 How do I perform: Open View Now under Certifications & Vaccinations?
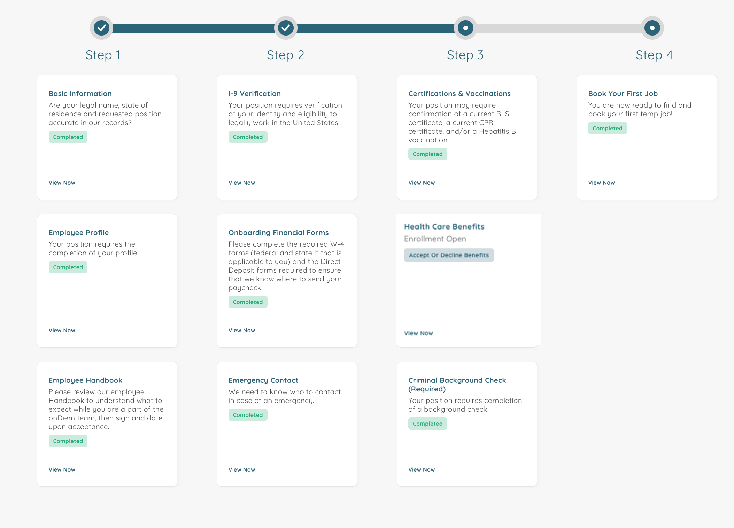coord(422,183)
